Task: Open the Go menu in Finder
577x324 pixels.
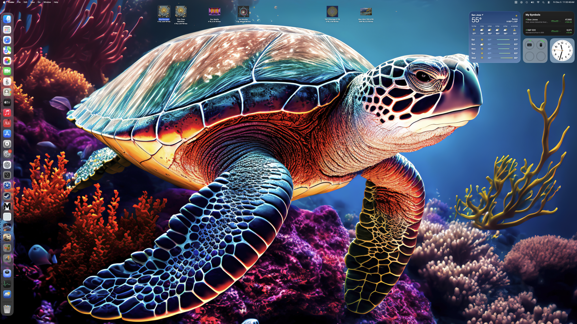Action: tap(39, 2)
